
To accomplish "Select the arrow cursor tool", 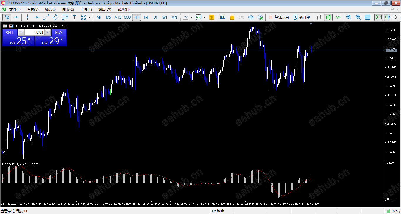I will (7, 17).
